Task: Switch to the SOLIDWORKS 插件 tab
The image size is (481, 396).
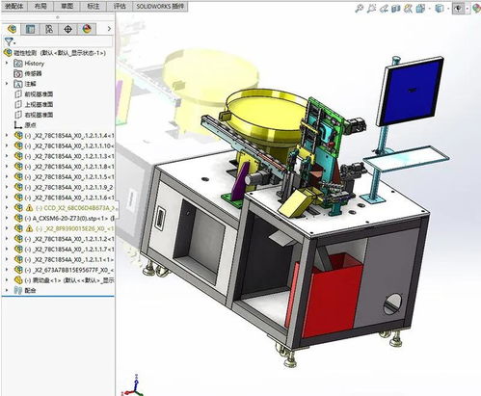Action: pos(160,6)
